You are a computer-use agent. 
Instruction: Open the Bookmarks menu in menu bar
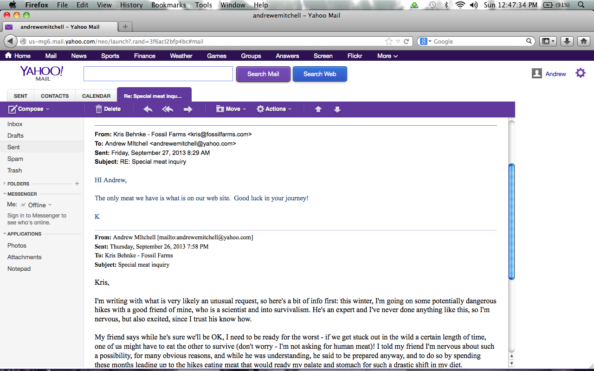click(168, 5)
